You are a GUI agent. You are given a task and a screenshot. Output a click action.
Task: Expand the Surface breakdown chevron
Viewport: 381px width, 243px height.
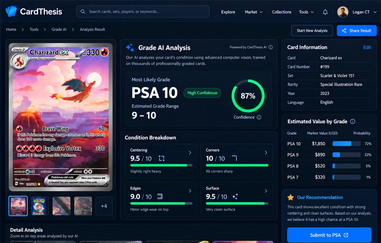[x=266, y=191]
